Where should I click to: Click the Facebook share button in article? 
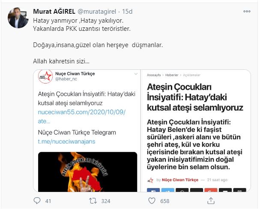(x=153, y=190)
